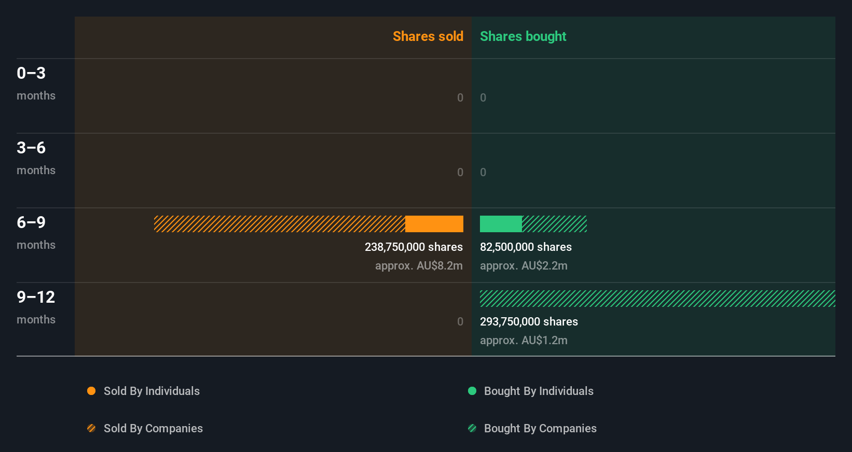This screenshot has width=852, height=452.
Task: Click the orange Sold By Individuals legend dot
Action: [91, 391]
